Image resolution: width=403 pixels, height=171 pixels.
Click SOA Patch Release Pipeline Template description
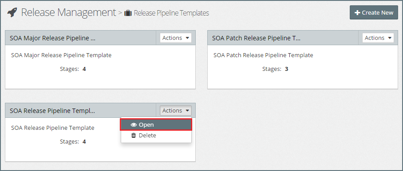click(263, 55)
